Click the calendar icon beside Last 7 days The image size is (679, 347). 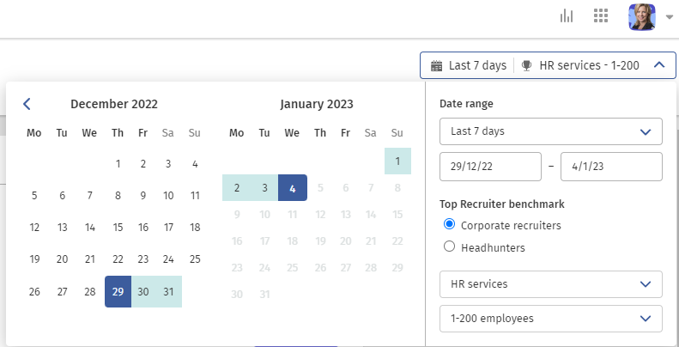pos(436,65)
